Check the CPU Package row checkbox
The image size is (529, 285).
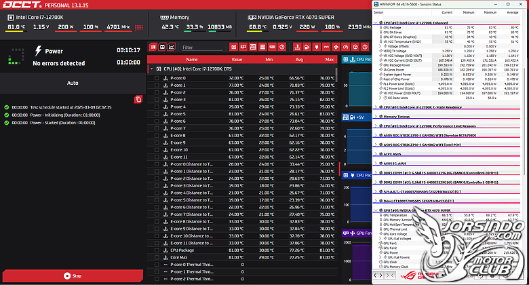click(x=157, y=250)
